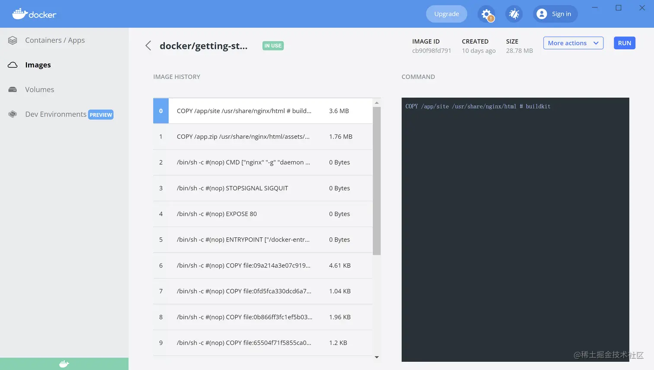
Task: Click the Images cloud icon
Action: [x=13, y=65]
